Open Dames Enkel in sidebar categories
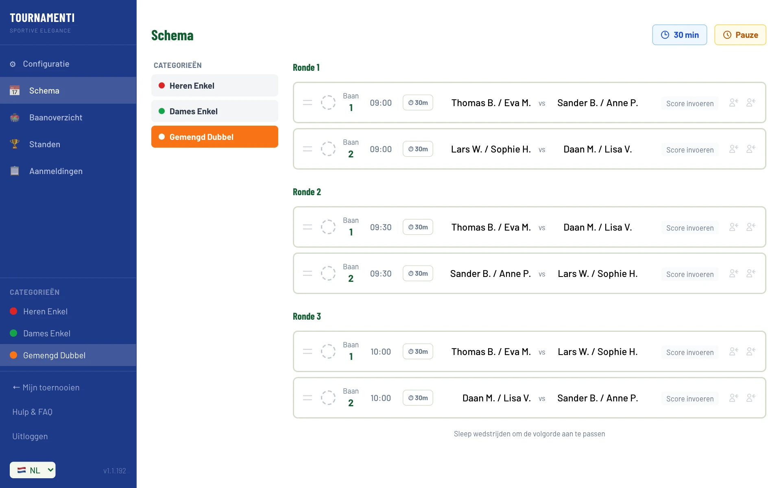The width and height of the screenshot is (781, 488). [x=68, y=333]
